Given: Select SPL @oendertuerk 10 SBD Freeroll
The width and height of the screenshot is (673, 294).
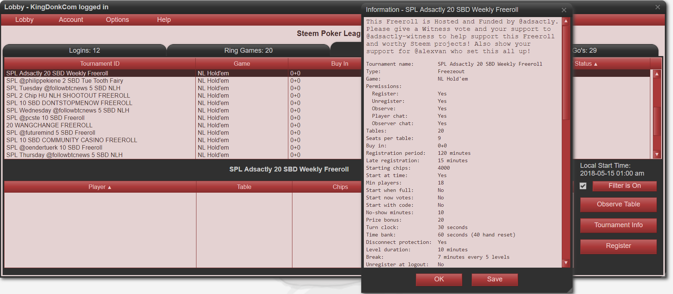Looking at the screenshot, I should pyautogui.click(x=183, y=148).
